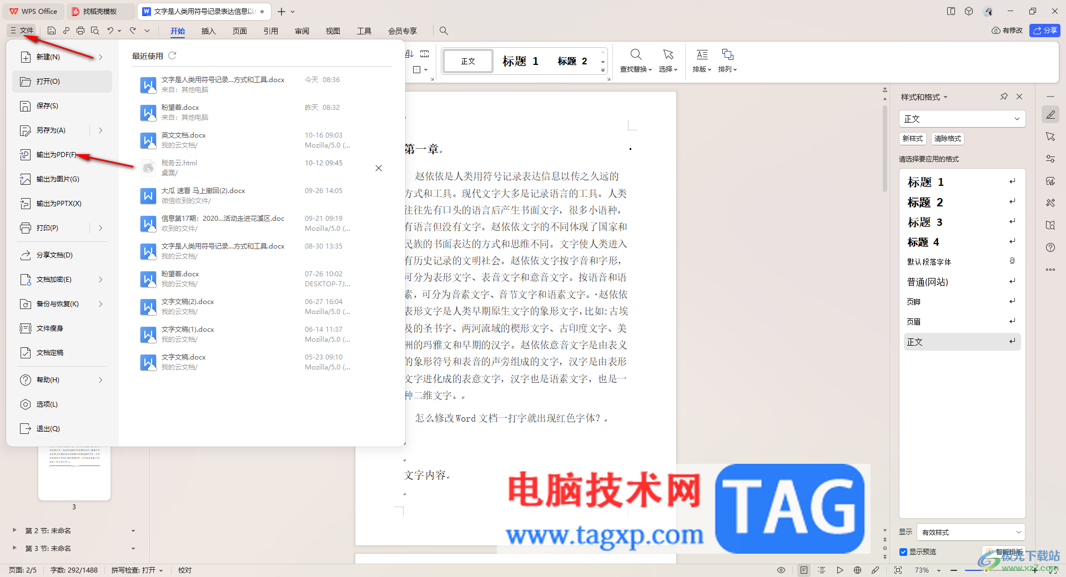The height and width of the screenshot is (577, 1066).
Task: Expand 第 3 节: 未命名 in navigation pane
Action: coord(14,548)
